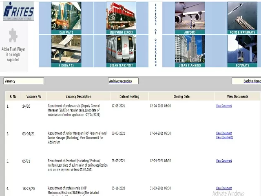
Task: Click hosting date 17-03-2021
Action: click(x=118, y=106)
